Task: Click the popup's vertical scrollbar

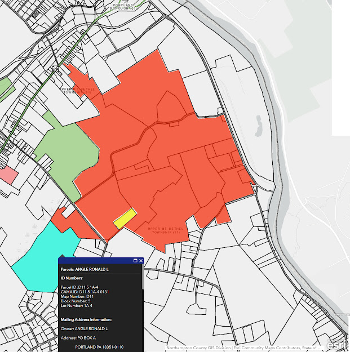Action: click(x=143, y=277)
